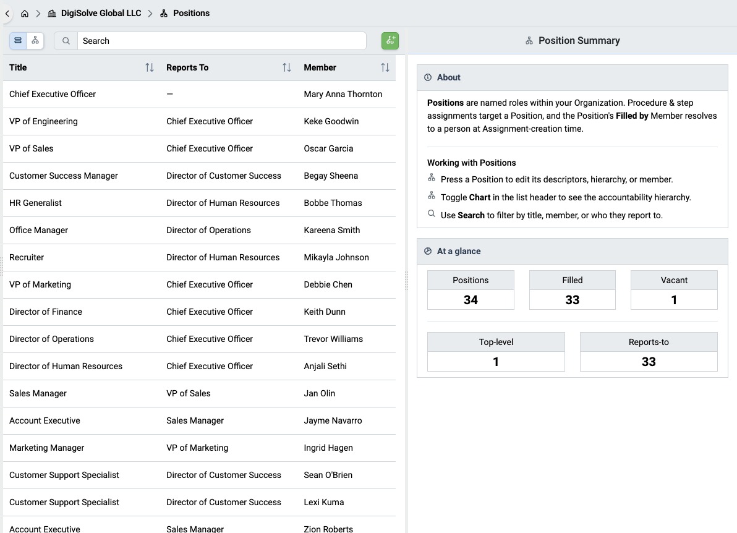This screenshot has height=533, width=737.
Task: Select Director of Human Resources title cell
Action: tap(66, 367)
